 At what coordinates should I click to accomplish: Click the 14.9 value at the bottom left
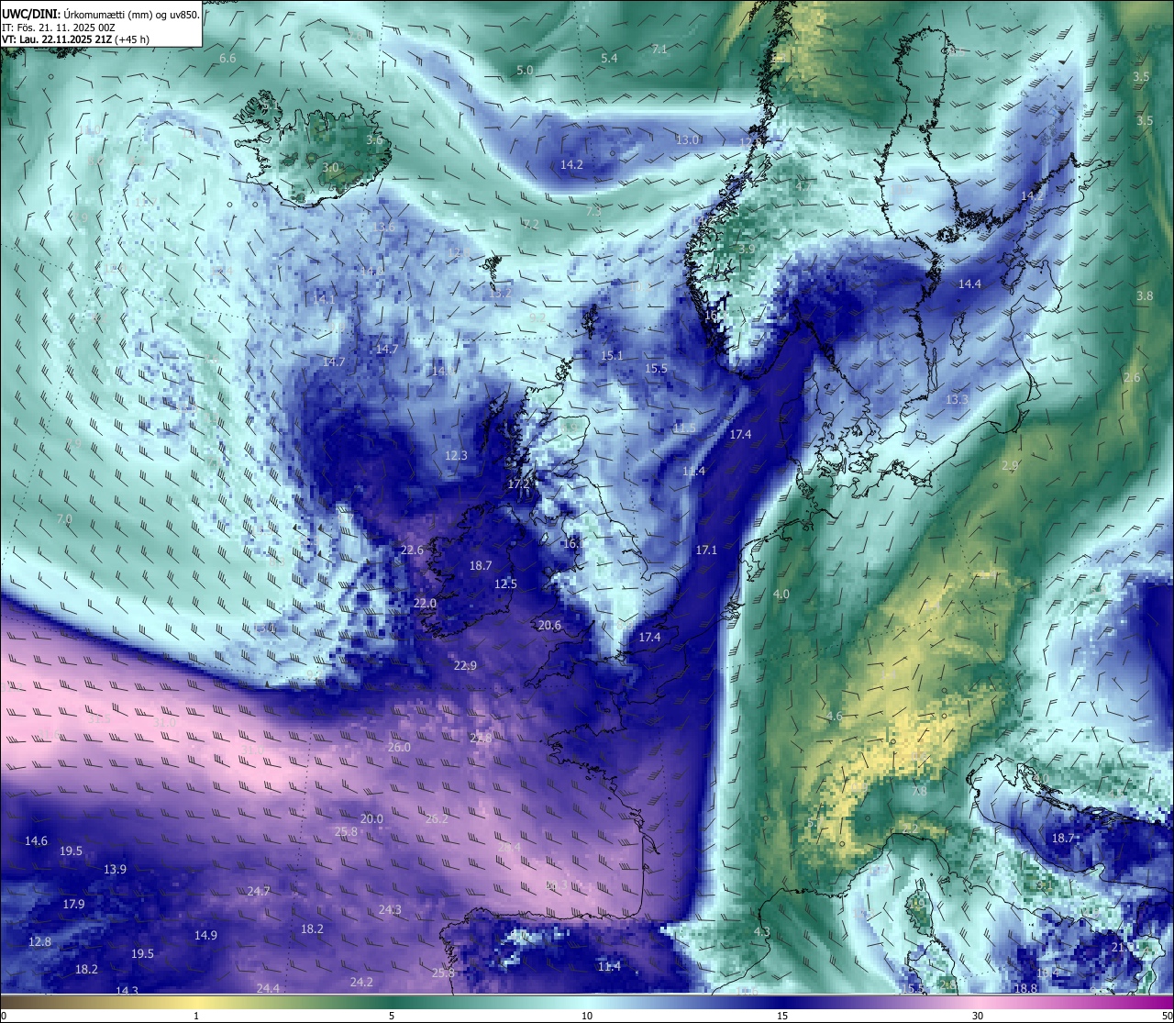205,935
